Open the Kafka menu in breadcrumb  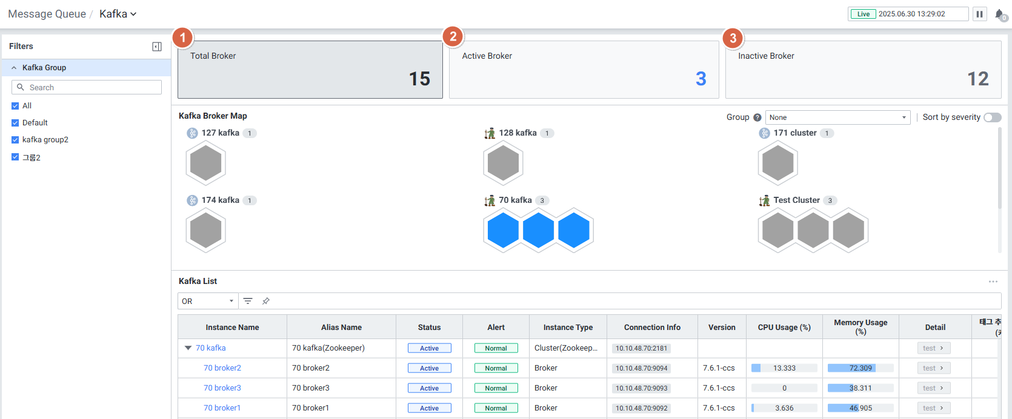(x=118, y=14)
